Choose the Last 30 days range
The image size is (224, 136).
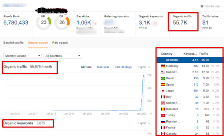pos(123,67)
